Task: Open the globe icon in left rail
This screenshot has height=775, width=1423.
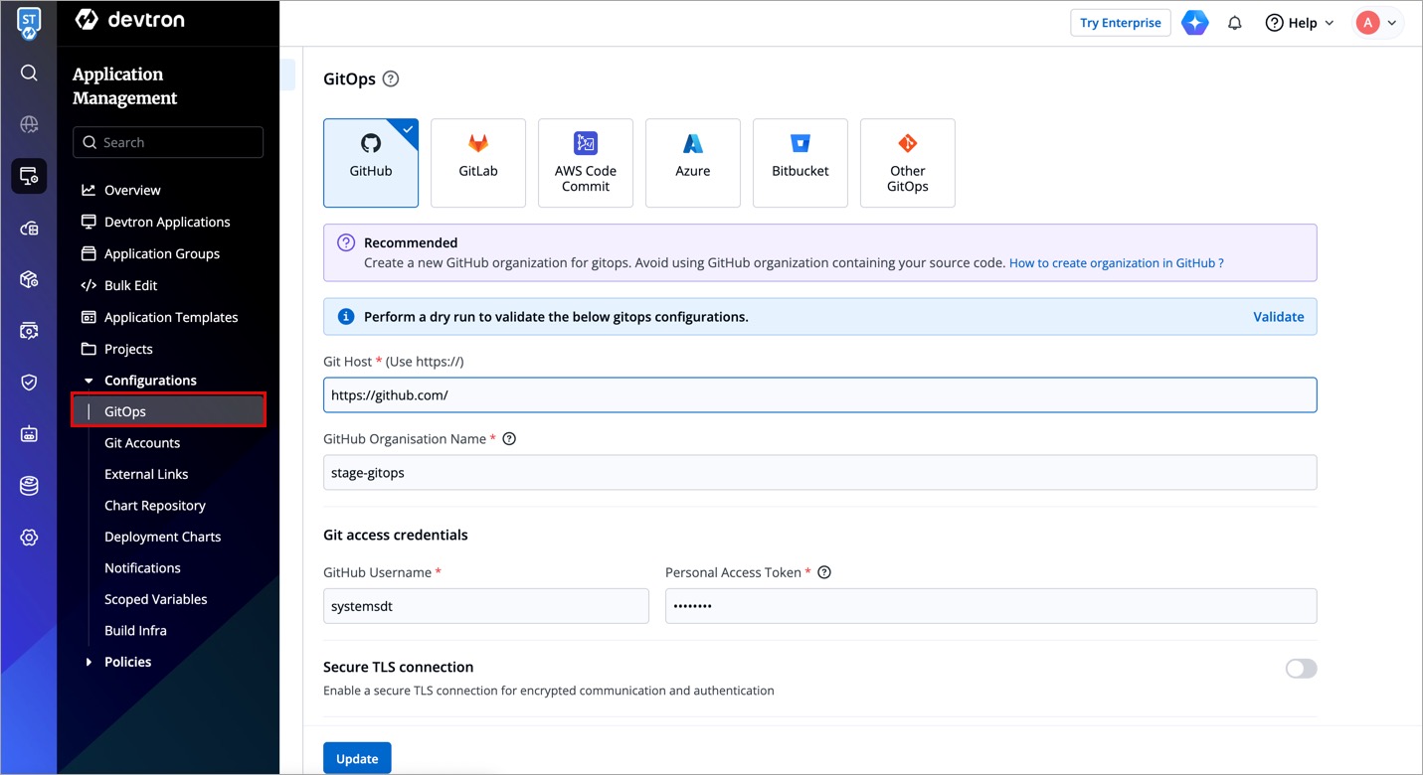Action: pos(29,124)
